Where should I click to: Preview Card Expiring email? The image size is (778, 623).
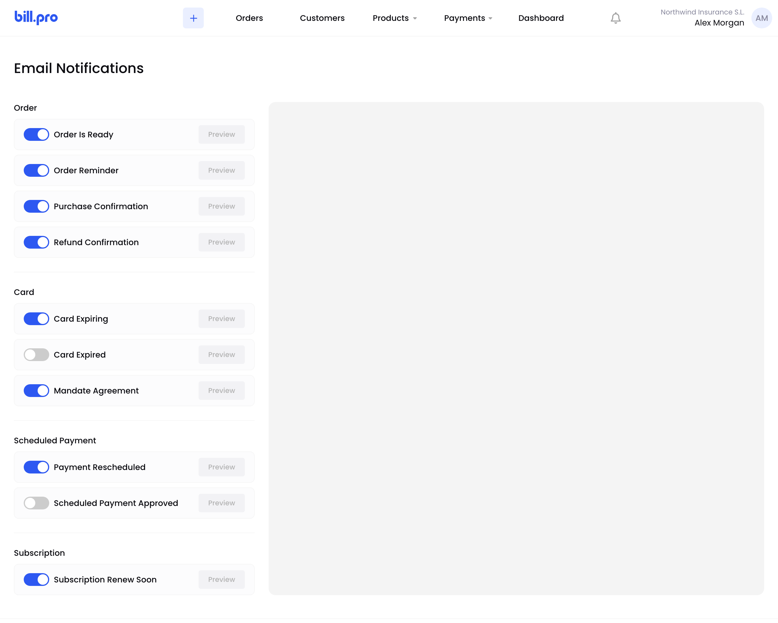[x=222, y=319]
